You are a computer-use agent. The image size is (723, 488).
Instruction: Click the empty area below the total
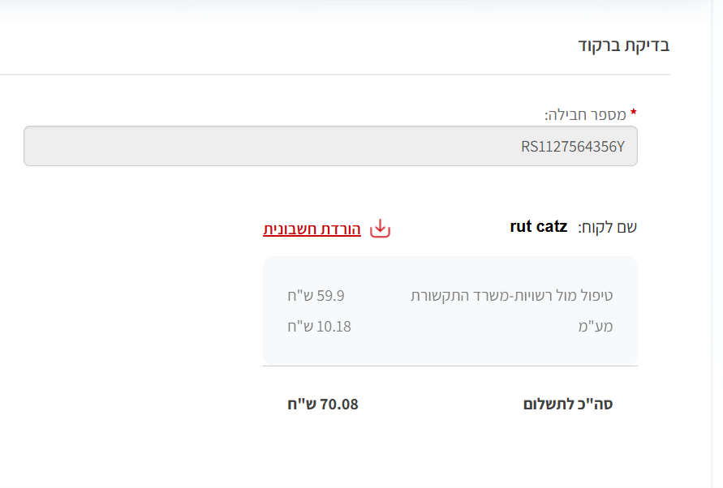450,454
